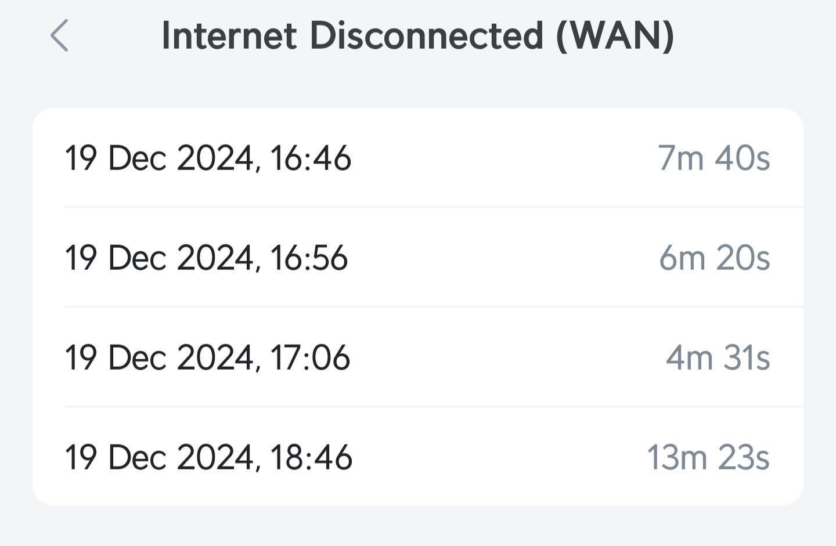Click the word (WAN) in the header

(615, 36)
